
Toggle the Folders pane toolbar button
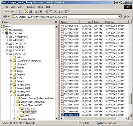click(26, 12)
